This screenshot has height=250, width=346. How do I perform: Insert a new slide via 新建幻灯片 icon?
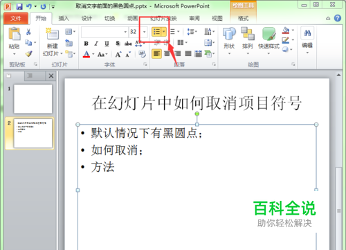[53, 34]
